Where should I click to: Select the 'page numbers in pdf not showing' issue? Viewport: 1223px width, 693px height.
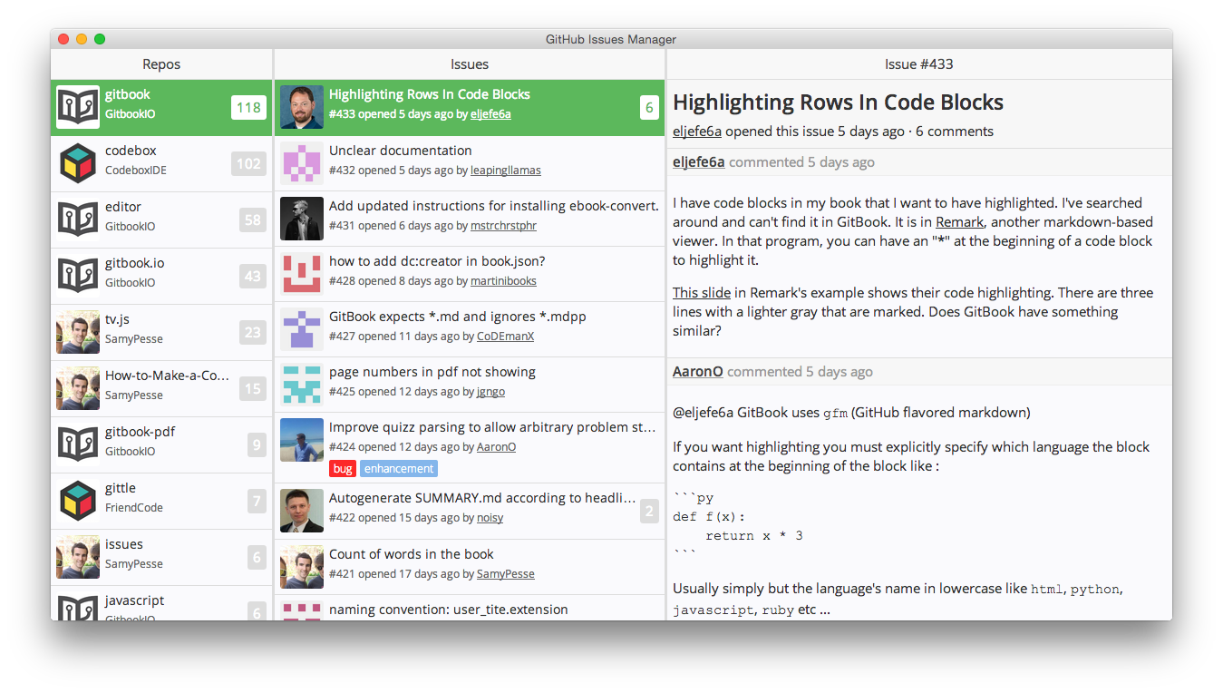tap(432, 372)
